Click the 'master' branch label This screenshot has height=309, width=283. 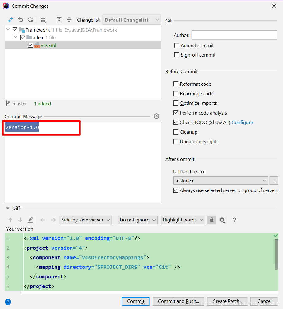coord(20,104)
